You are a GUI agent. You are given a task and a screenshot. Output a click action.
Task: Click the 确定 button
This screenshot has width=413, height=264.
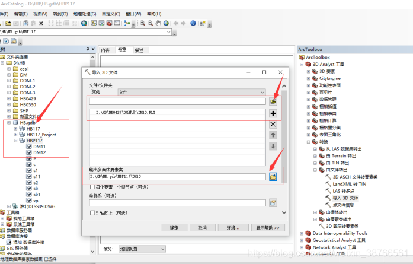(174, 228)
